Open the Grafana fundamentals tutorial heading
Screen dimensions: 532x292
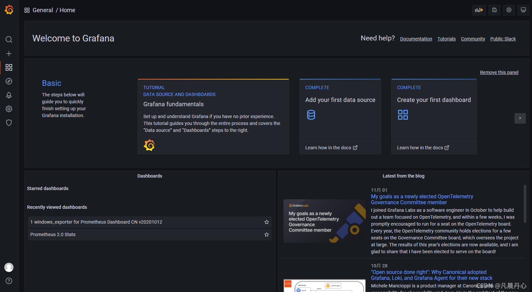tap(173, 104)
